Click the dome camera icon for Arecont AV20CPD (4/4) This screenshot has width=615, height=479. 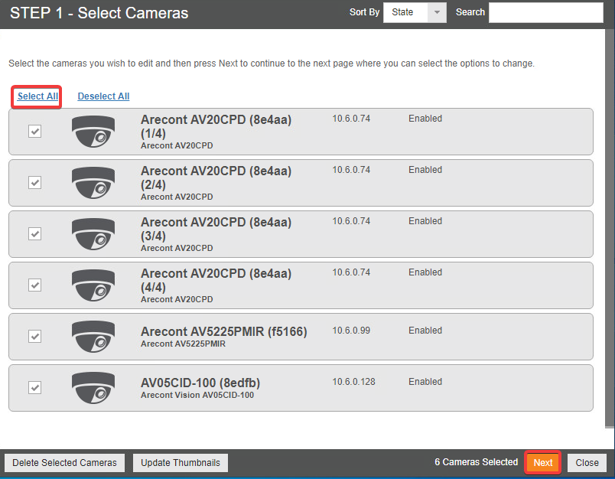pyautogui.click(x=93, y=285)
